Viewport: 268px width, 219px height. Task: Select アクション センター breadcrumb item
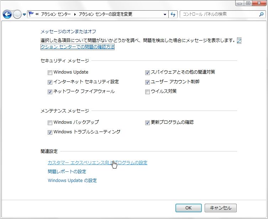pos(56,14)
